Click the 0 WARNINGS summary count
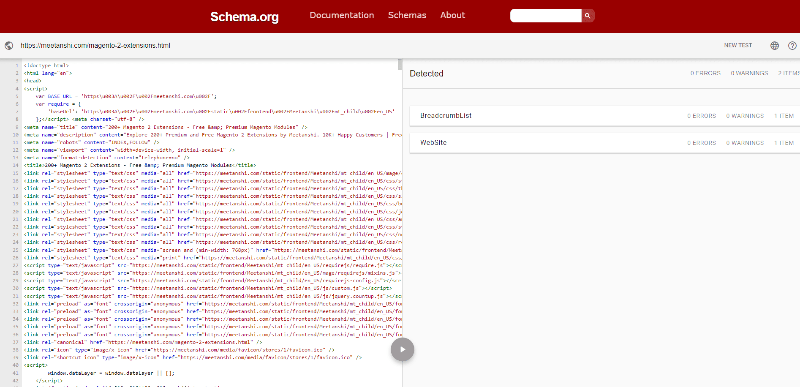The image size is (800, 387). [x=749, y=74]
